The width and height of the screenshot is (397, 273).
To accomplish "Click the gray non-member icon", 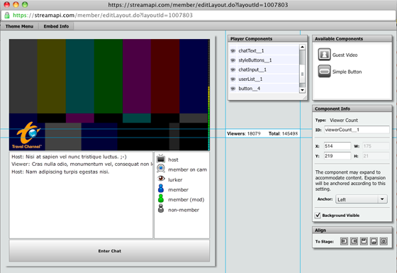I will click(161, 208).
